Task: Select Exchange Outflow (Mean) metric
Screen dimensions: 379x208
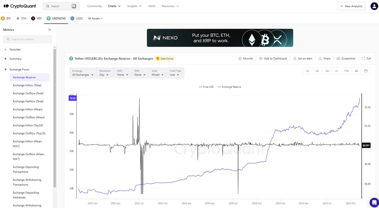Action: click(x=29, y=117)
